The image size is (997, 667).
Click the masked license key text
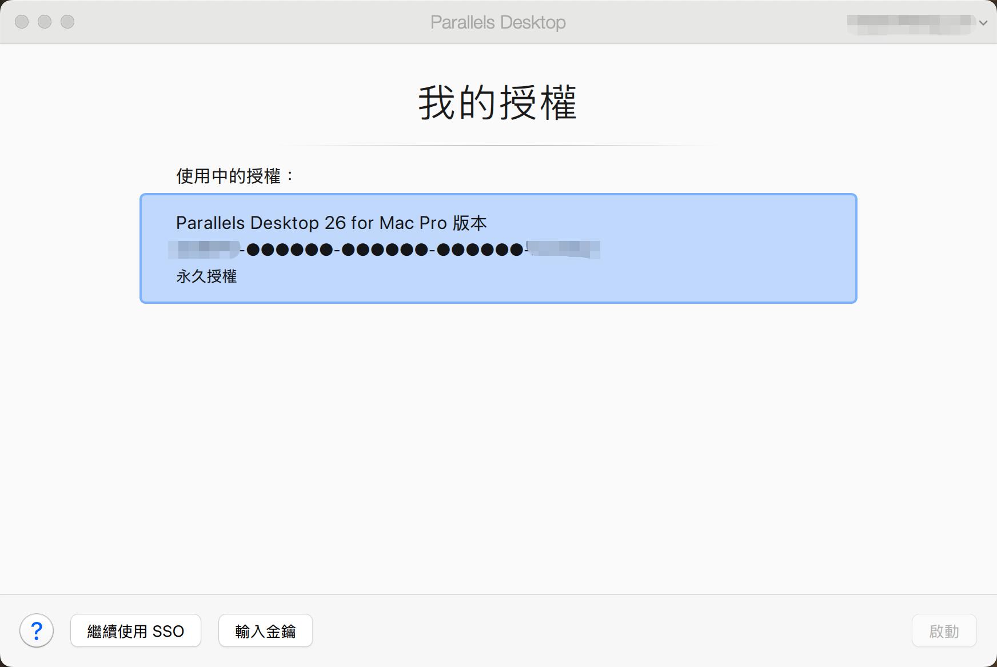click(x=384, y=250)
